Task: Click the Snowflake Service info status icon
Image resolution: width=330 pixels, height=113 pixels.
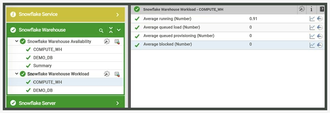Action: [x=13, y=14]
